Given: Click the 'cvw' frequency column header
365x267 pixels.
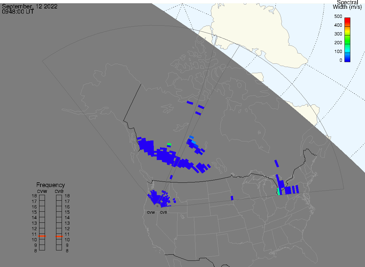Looking at the screenshot, I should click(42, 191).
